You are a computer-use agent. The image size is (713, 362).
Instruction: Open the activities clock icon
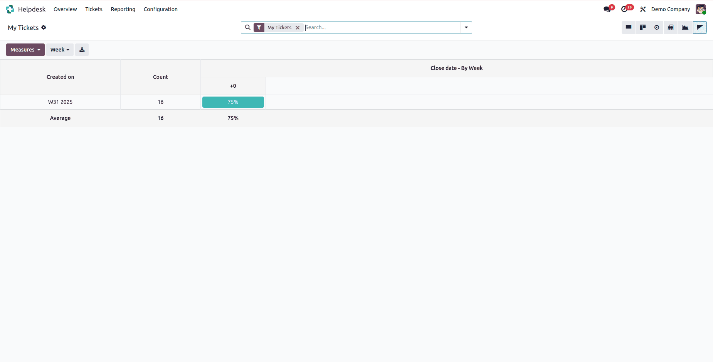(625, 9)
